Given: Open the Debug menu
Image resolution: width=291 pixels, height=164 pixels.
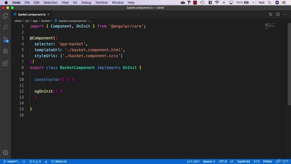Looking at the screenshot, I should [x=86, y=2].
